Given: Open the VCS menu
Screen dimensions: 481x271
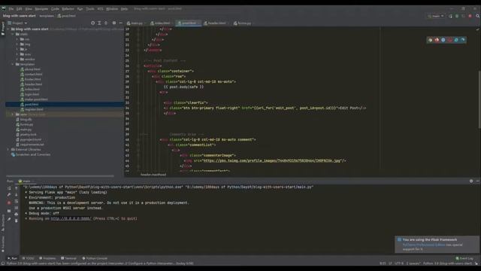Looking at the screenshot, I should click(x=100, y=9).
